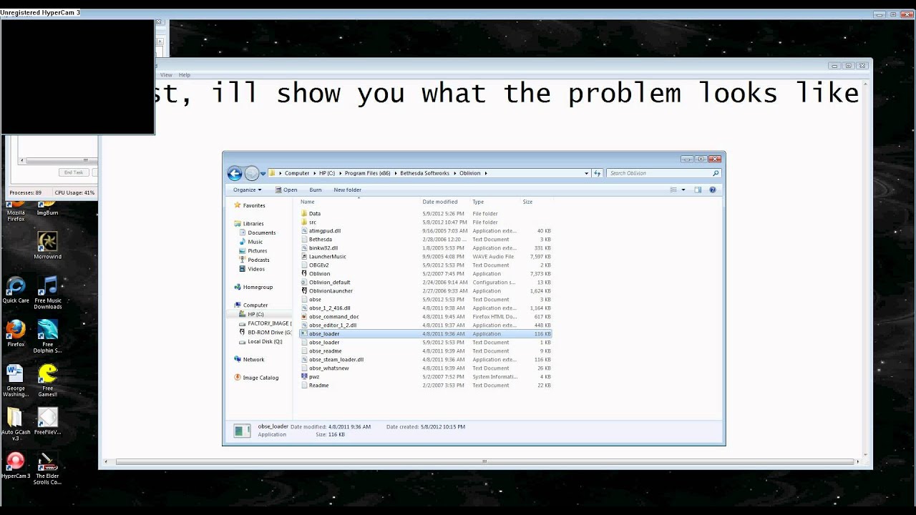Expand breadcrumb arrow after Program Files (x86)
The height and width of the screenshot is (515, 916).
tap(395, 173)
